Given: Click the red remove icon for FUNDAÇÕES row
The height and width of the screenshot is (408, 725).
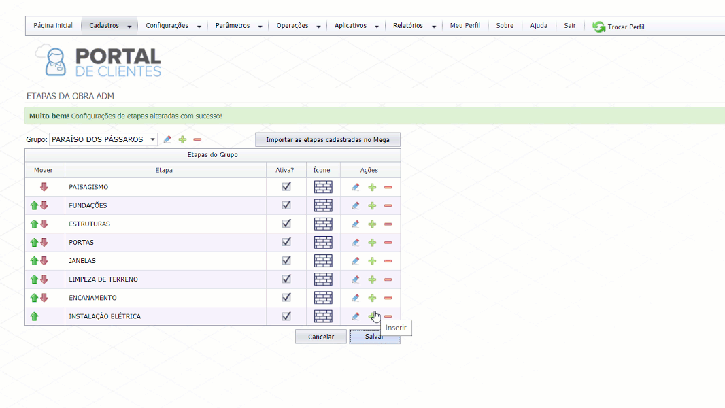Looking at the screenshot, I should pyautogui.click(x=388, y=205).
